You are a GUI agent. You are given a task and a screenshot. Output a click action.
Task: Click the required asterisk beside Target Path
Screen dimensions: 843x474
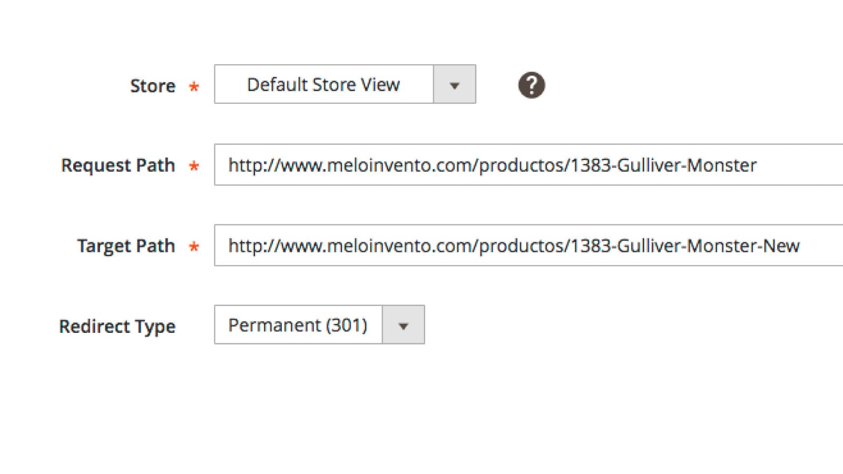tap(194, 246)
